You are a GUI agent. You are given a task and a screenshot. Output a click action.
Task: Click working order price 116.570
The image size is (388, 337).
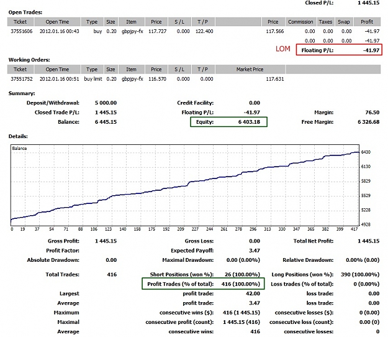point(158,79)
